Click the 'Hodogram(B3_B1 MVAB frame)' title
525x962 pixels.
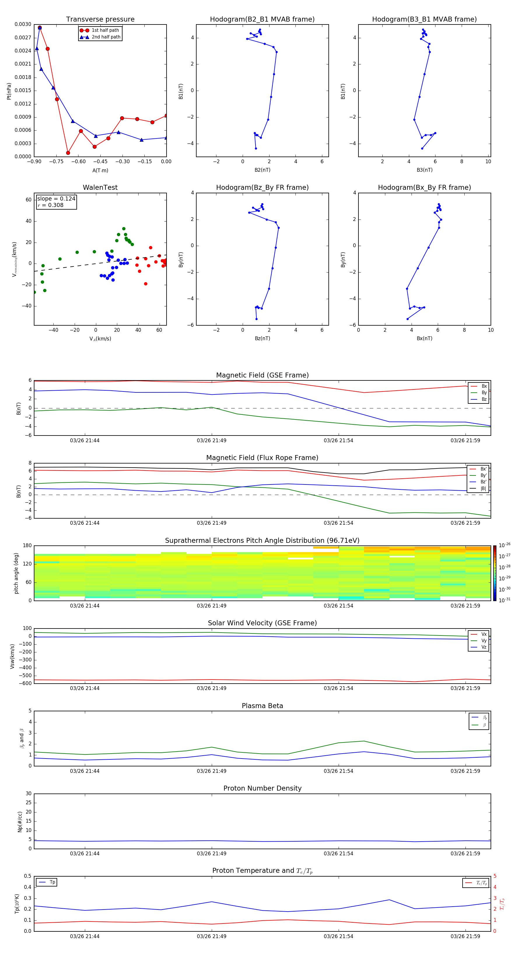[x=424, y=20]
